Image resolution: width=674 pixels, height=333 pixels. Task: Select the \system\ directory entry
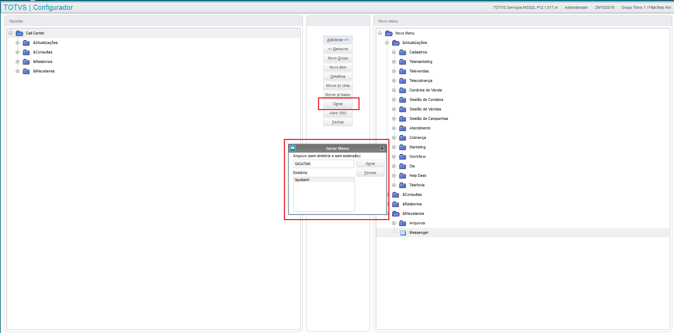coord(324,180)
